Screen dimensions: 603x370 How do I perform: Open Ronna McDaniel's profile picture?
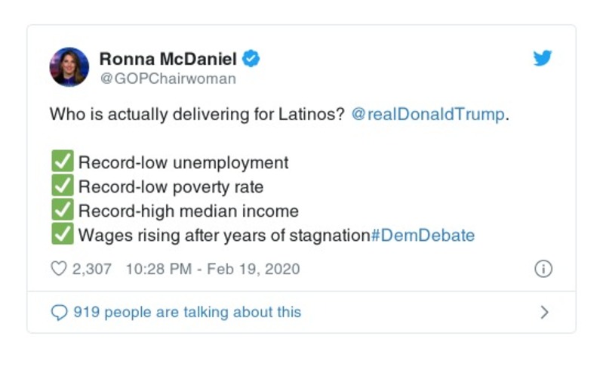point(69,66)
